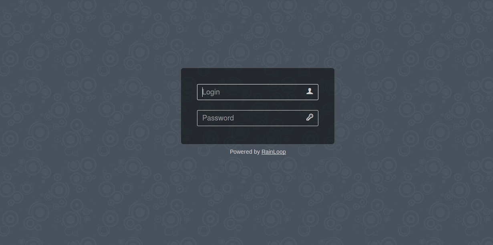Viewport: 493px width, 245px height.
Task: Open the RainLoop link
Action: pos(274,152)
